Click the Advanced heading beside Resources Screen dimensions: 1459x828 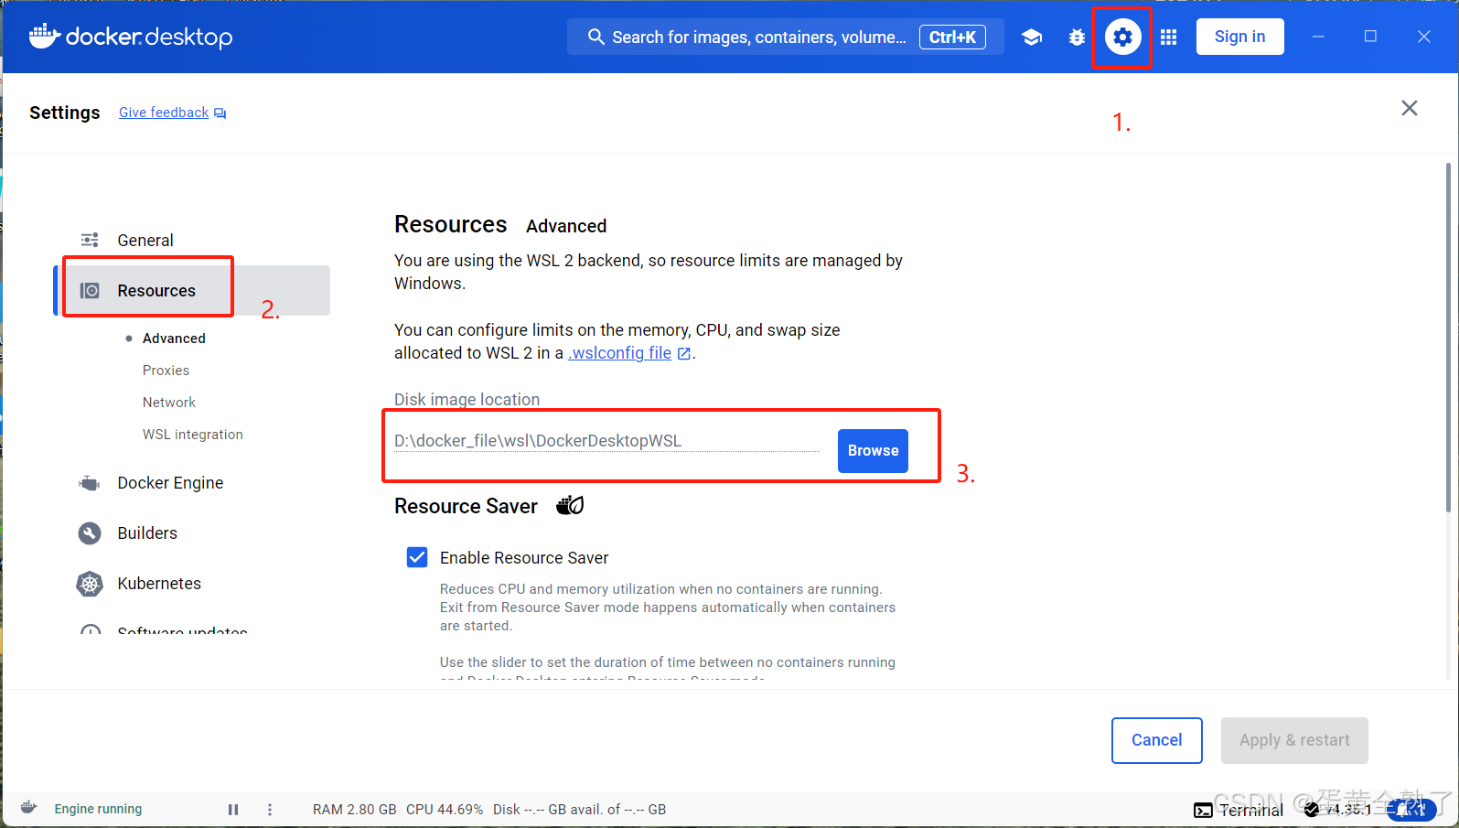(x=566, y=226)
